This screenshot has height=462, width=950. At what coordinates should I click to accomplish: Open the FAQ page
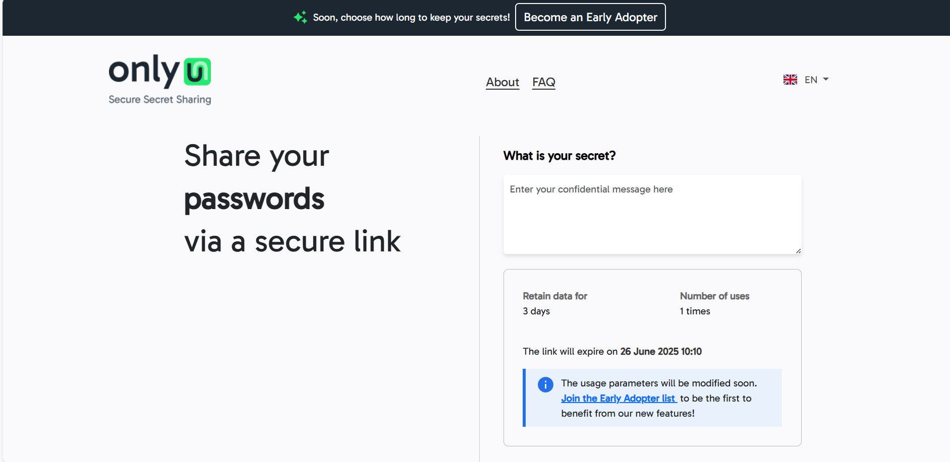pyautogui.click(x=544, y=82)
